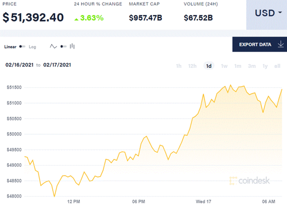The height and width of the screenshot is (208, 287).
Task: Click the download arrow icon on Export Data
Action: click(281, 44)
